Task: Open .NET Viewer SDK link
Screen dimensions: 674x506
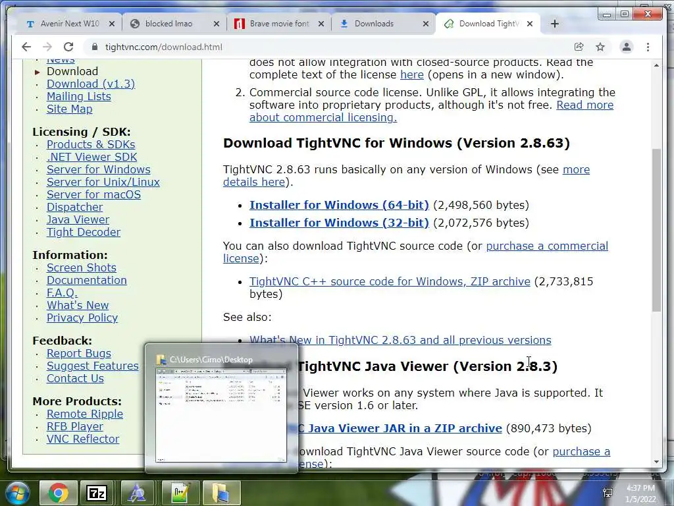Action: [x=92, y=157]
